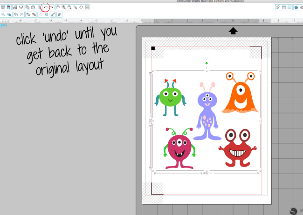The height and width of the screenshot is (215, 303).
Task: Open the Fill Color paint bucket panel
Action: [x=278, y=7]
